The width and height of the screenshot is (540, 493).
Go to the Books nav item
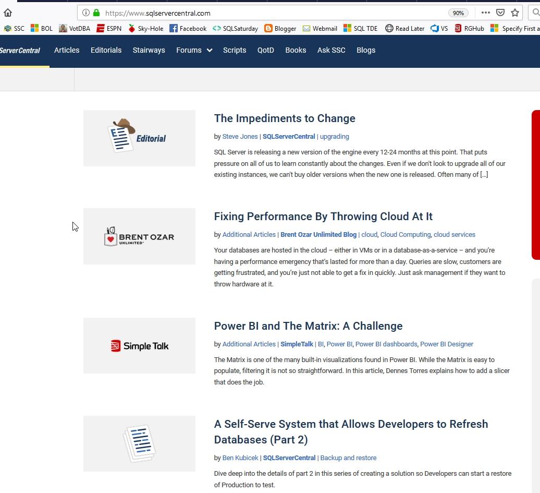click(296, 50)
